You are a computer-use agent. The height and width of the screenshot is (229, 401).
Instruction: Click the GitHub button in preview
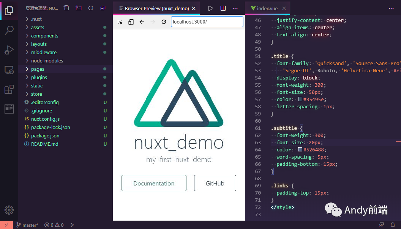coord(215,183)
